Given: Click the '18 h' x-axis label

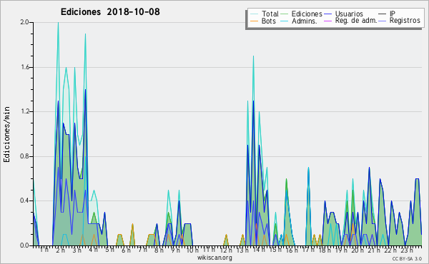Looking at the screenshot, I should (325, 250).
